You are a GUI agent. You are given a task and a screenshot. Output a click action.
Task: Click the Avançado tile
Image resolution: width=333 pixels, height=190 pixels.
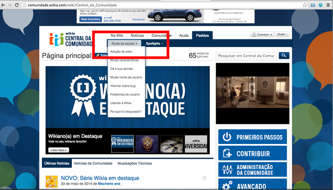click(x=253, y=184)
